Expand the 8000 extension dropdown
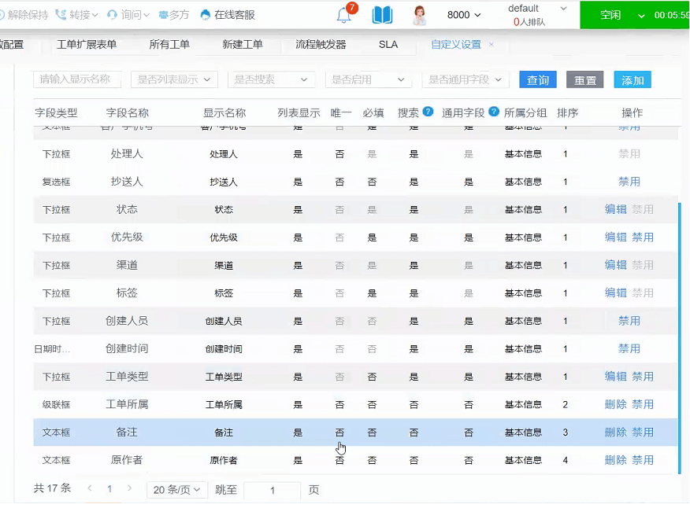The image size is (690, 508). 464,15
